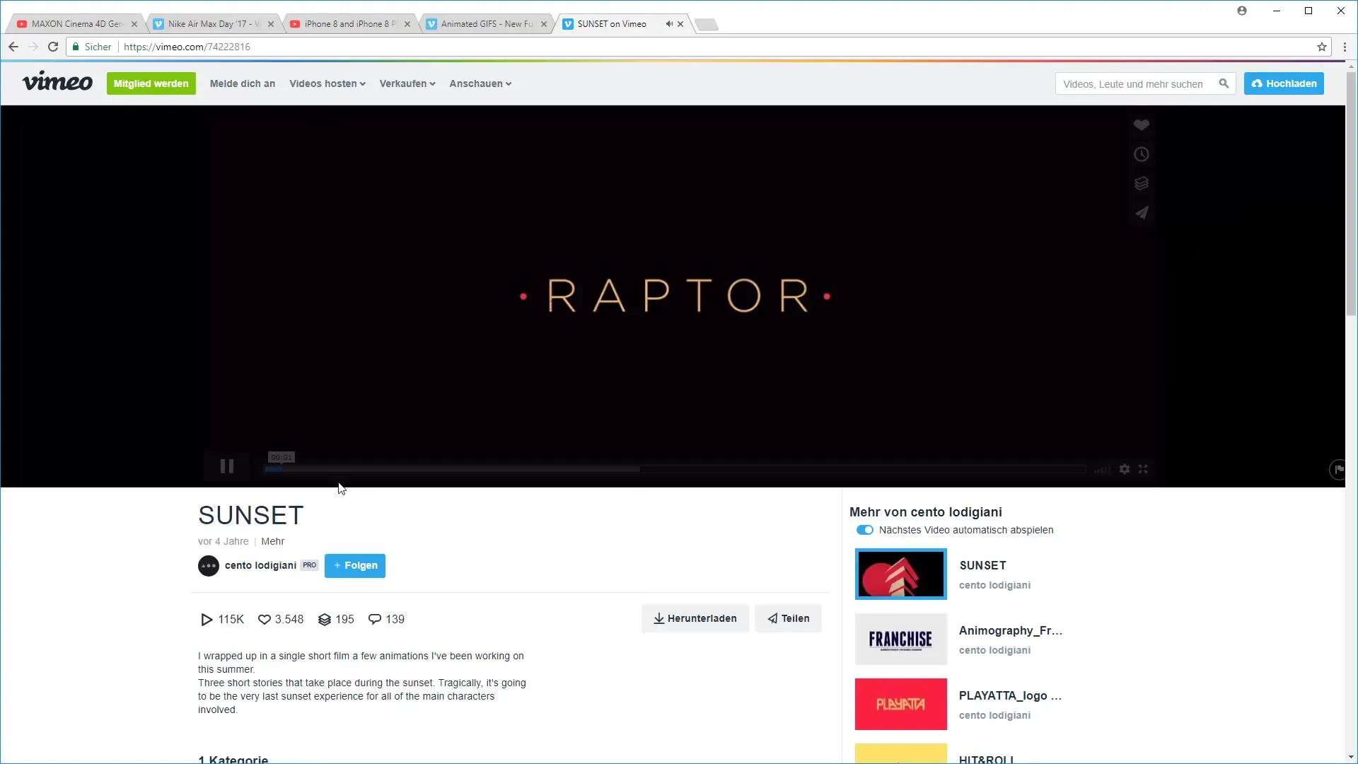Open Melde dich an link
The height and width of the screenshot is (764, 1358).
click(x=243, y=83)
